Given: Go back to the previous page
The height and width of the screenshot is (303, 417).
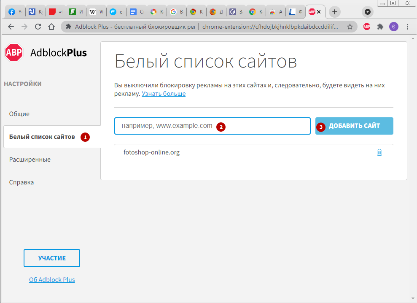Looking at the screenshot, I should 11,27.
